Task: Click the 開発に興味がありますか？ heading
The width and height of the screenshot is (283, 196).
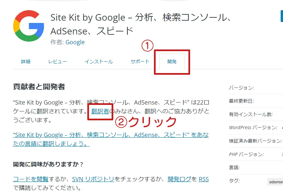Action: (x=48, y=164)
